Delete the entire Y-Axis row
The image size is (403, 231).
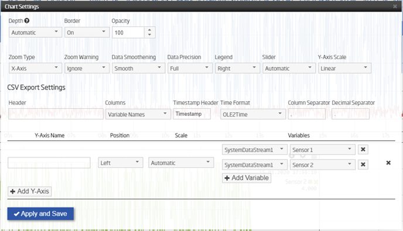click(388, 163)
